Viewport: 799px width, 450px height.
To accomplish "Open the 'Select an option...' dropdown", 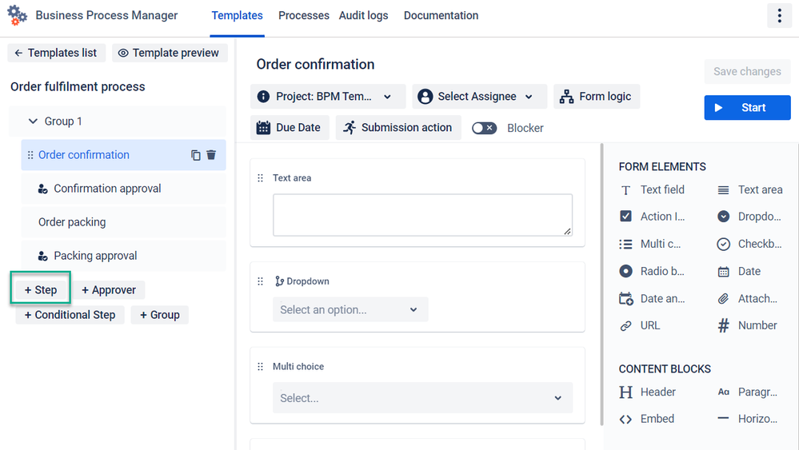I will (350, 309).
